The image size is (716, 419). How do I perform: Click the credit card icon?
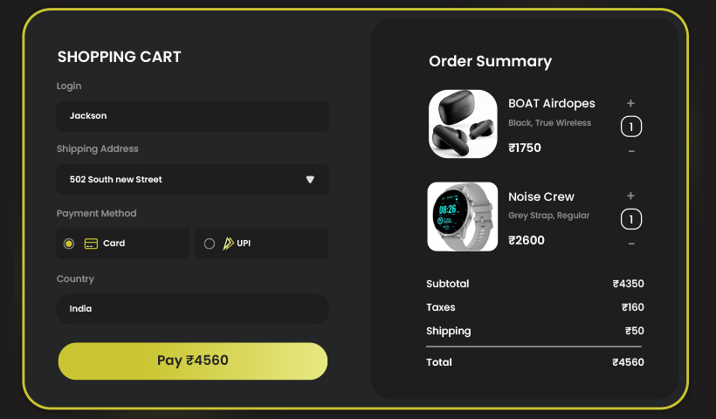pos(91,244)
